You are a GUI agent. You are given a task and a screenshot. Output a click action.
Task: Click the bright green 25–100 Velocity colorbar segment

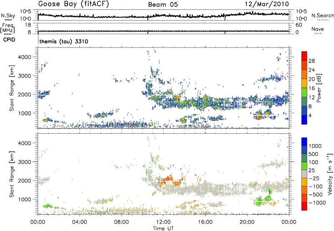pos(304,166)
